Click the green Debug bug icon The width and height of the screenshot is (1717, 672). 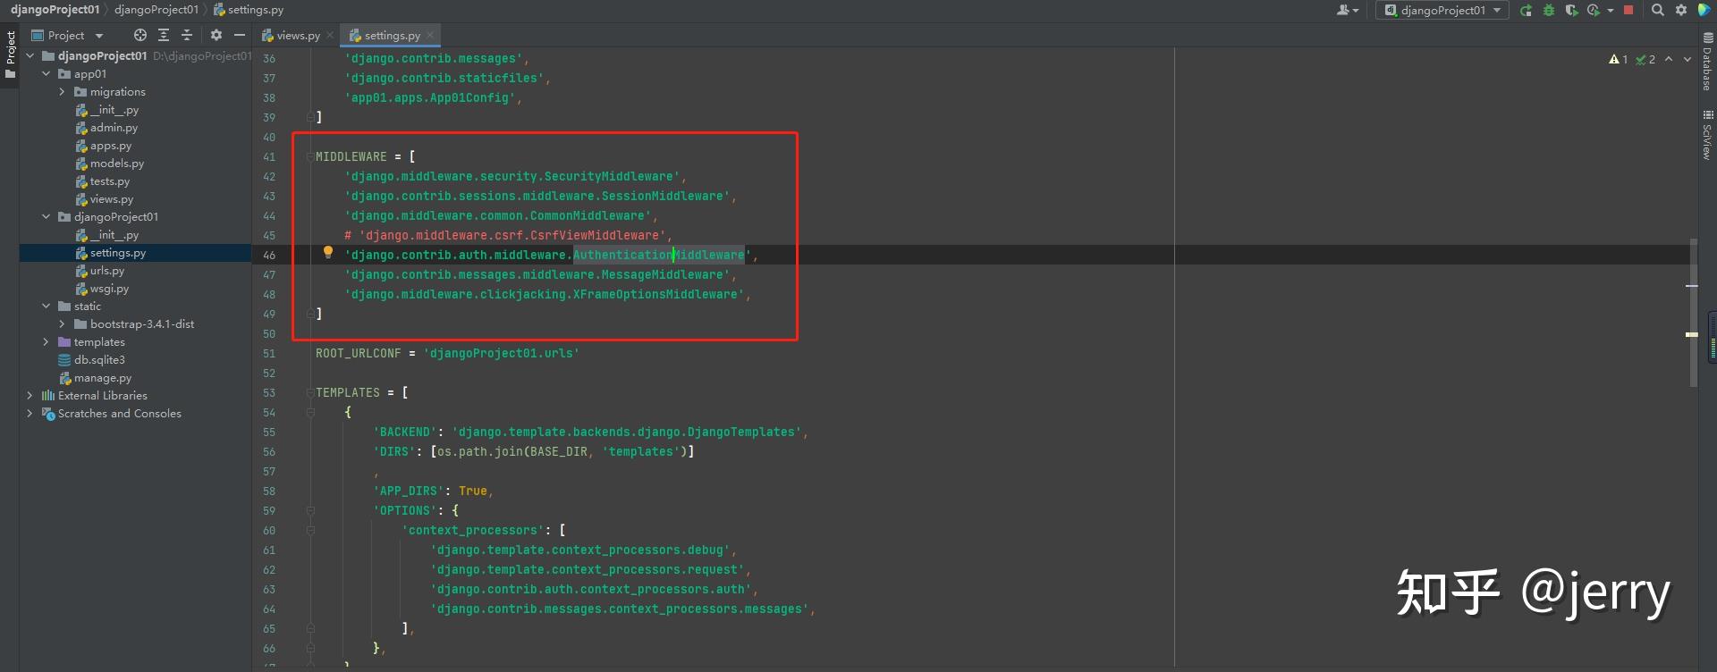click(1549, 11)
